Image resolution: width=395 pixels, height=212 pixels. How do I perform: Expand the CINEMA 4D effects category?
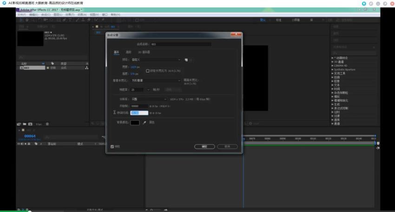(340, 65)
